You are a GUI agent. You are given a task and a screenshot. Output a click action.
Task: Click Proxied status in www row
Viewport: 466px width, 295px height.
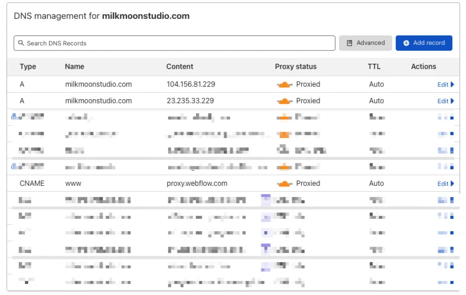[x=308, y=183]
